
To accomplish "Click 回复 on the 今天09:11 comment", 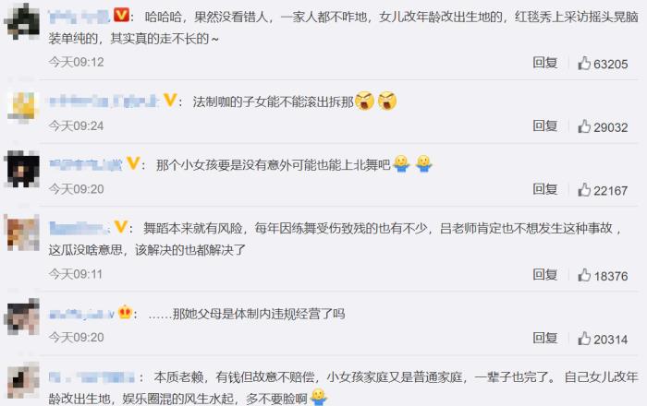I will coord(544,274).
